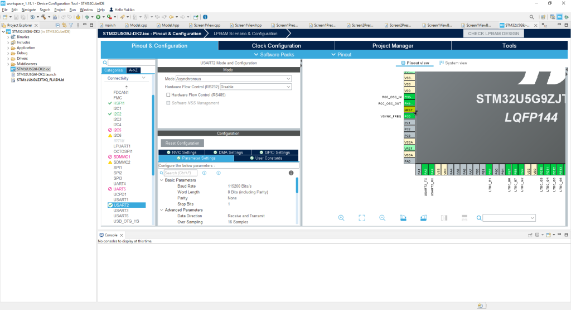Open the Software Packs dropdown menu
Image resolution: width=571 pixels, height=310 pixels.
click(x=274, y=54)
